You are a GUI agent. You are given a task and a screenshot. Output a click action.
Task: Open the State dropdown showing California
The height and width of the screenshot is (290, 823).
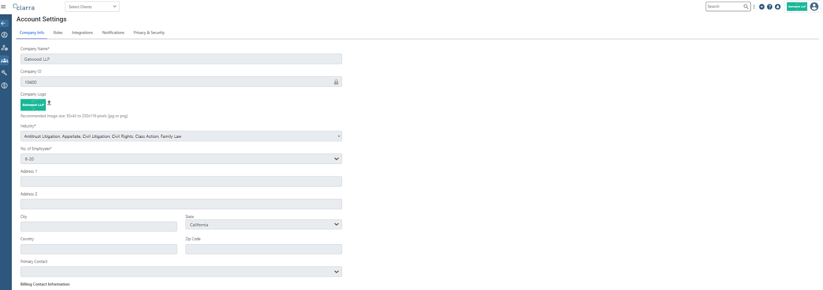263,225
